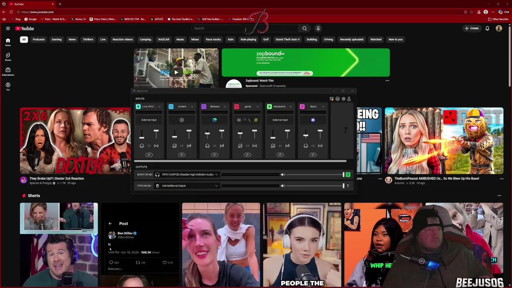
Task: Toggle stream mix mute on Line channel
Action: coord(156,146)
